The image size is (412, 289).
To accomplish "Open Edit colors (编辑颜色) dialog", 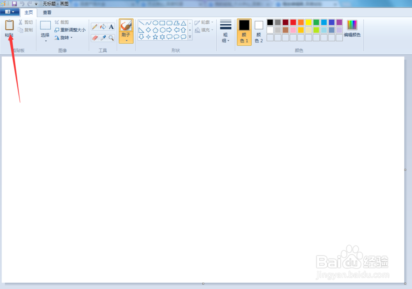I will (352, 28).
